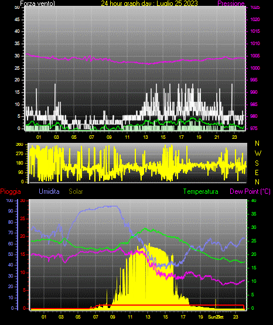
Task: Click pressure axis value "975"
Action: pos(254,128)
